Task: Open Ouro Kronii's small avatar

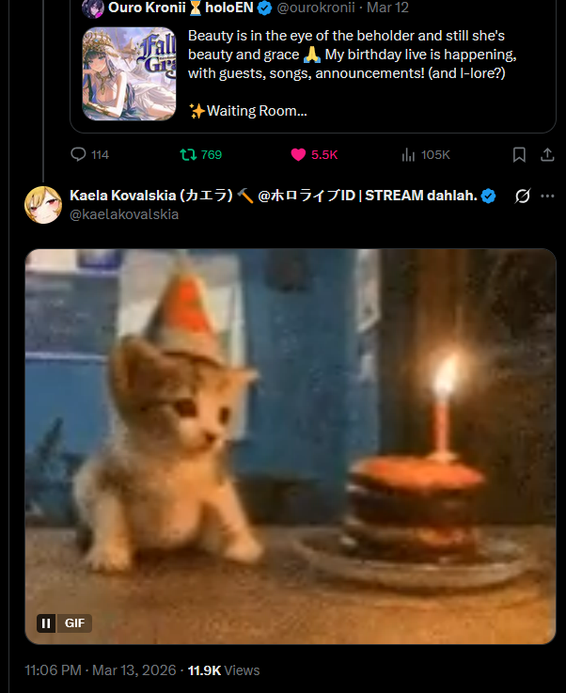Action: click(93, 8)
